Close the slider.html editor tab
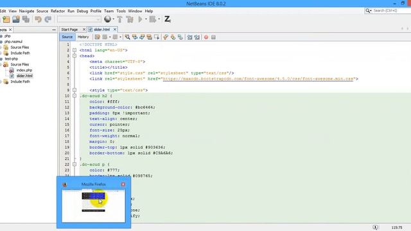This screenshot has width=411, height=231. [114, 30]
